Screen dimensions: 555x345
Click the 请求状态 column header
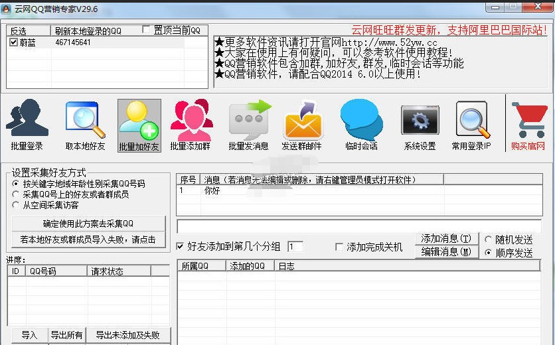pyautogui.click(x=119, y=271)
